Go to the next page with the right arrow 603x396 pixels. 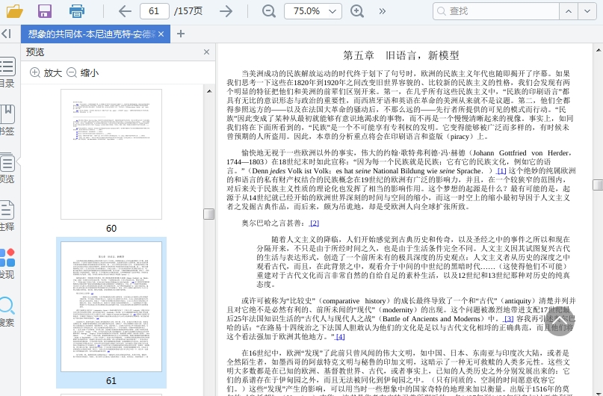[x=226, y=10]
